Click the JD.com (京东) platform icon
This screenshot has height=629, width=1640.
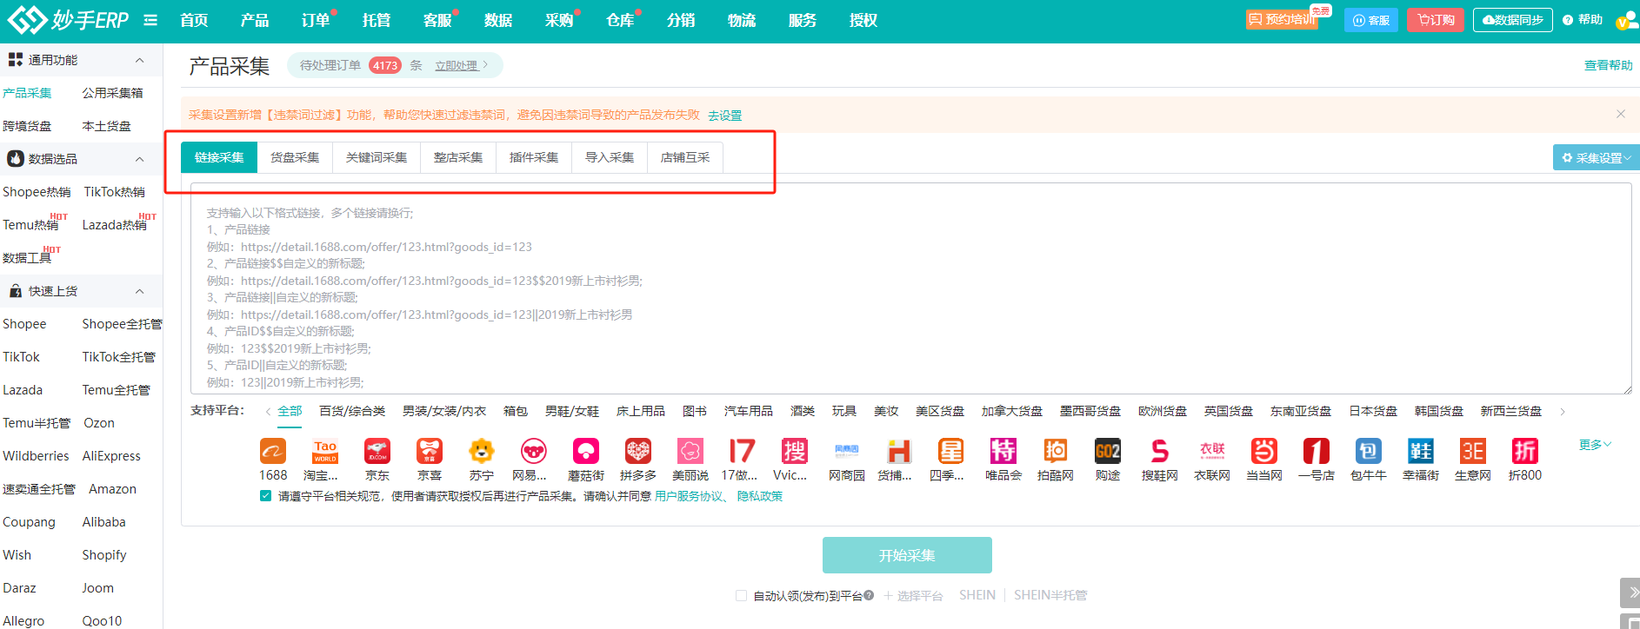pos(377,451)
